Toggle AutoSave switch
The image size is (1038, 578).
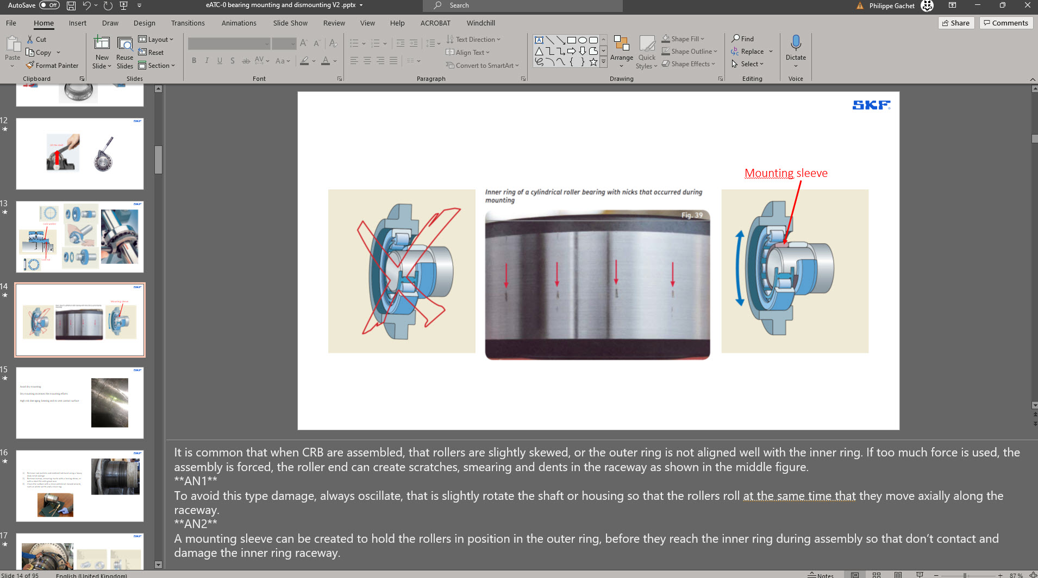(49, 5)
